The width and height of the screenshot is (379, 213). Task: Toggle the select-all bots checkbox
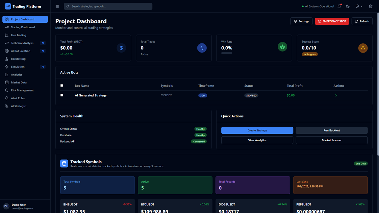[62, 85]
